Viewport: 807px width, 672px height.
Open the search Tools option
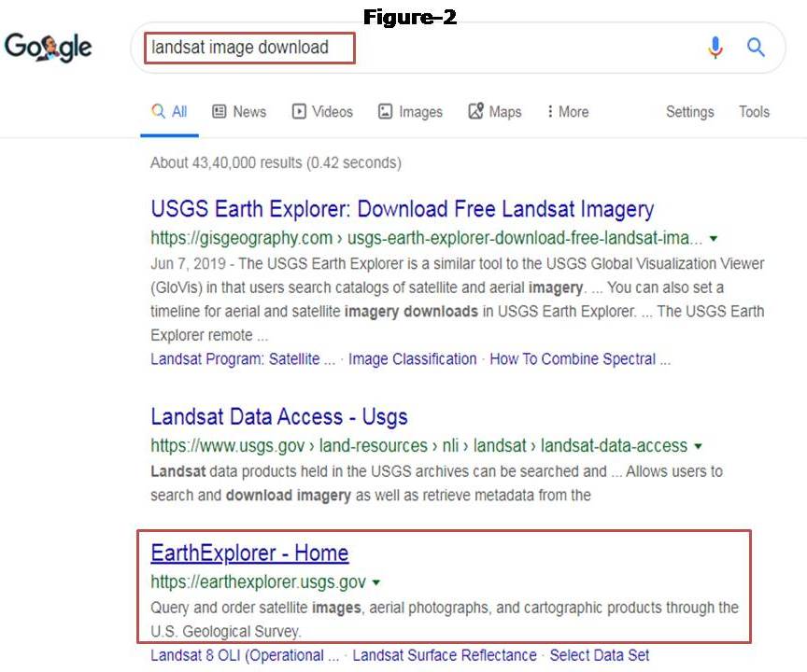(x=754, y=112)
